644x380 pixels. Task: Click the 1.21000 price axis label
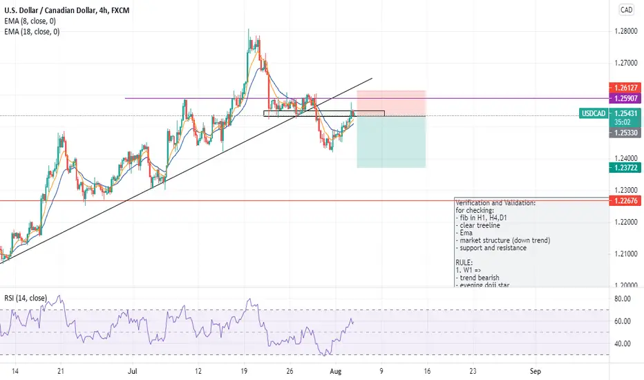coord(626,254)
